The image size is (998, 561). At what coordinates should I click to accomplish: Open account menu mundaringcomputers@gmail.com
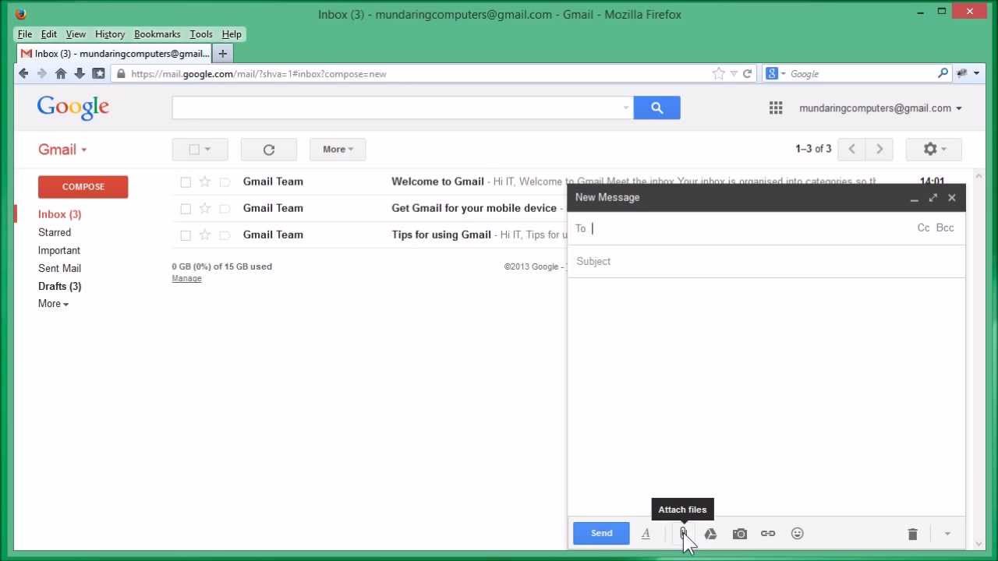click(x=880, y=108)
